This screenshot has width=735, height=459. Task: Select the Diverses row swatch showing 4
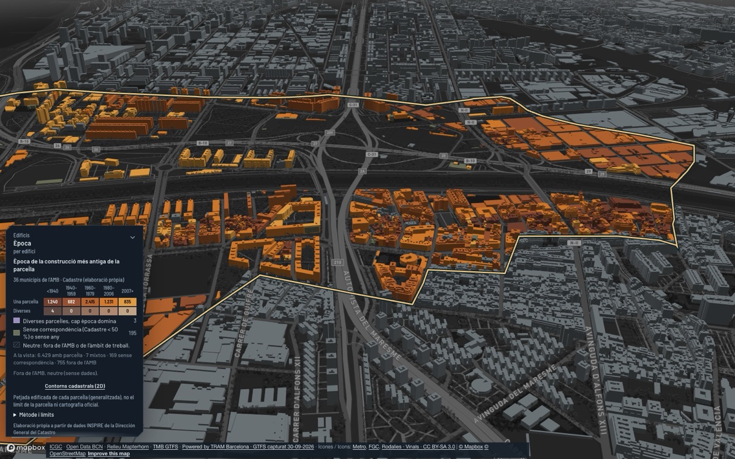[x=53, y=311]
